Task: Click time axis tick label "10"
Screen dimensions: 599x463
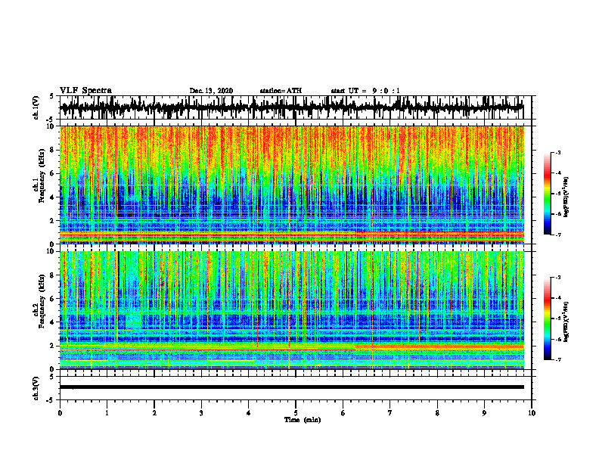Action: click(532, 413)
